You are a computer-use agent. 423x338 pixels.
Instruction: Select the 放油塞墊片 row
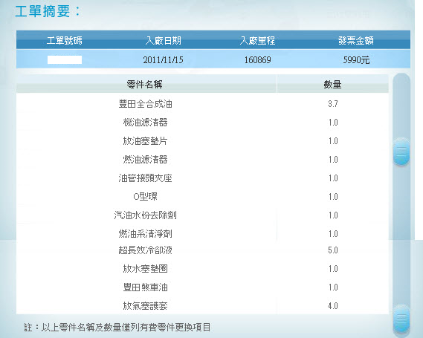pos(202,141)
